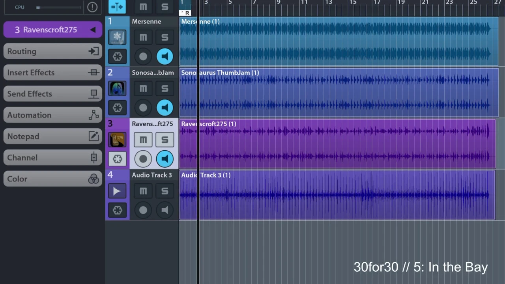Viewport: 505px width, 284px height.
Task: Expand the Channel section
Action: coord(52,158)
